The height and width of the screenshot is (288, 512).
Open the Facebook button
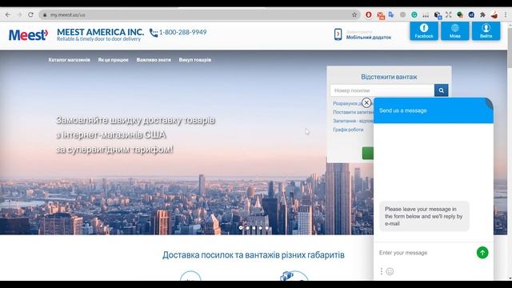click(x=424, y=30)
